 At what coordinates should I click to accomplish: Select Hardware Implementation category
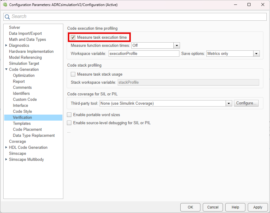31,52
